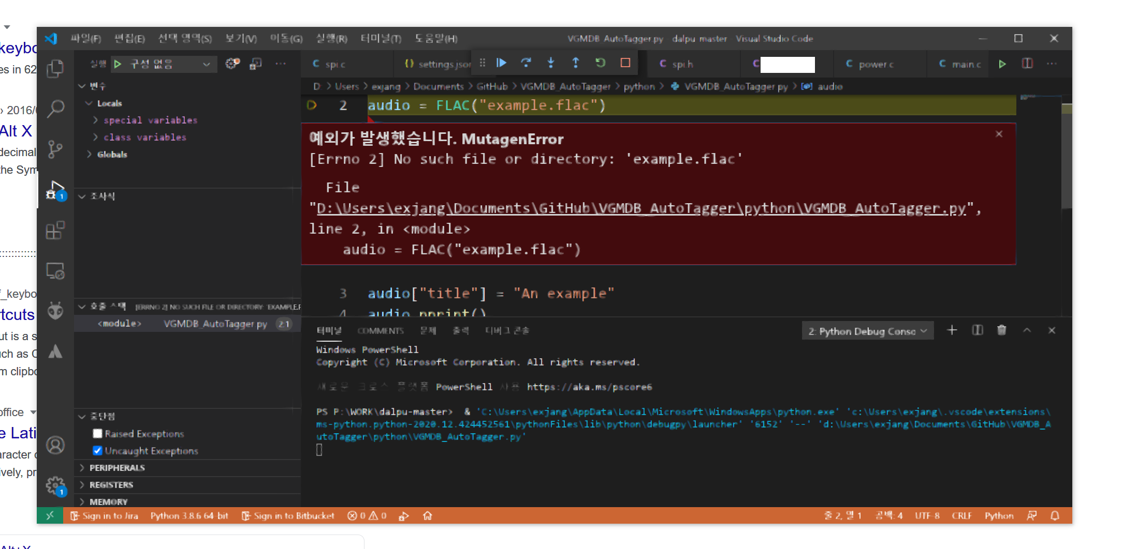The height and width of the screenshot is (549, 1137).
Task: Click Sign in to Jira in status bar
Action: click(105, 515)
